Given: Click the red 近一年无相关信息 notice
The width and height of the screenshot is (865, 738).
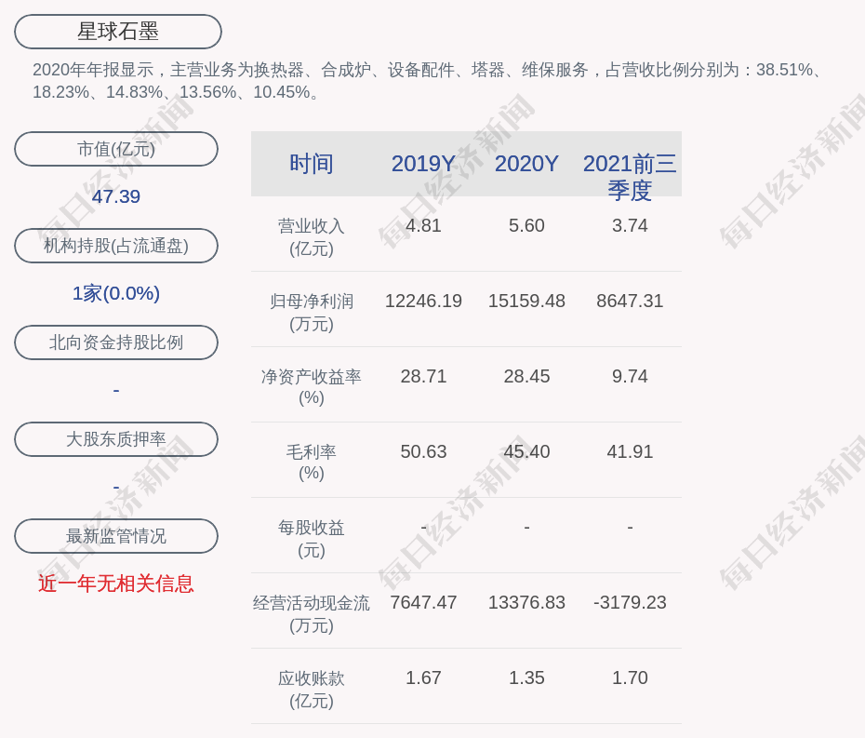Looking at the screenshot, I should click(x=116, y=584).
